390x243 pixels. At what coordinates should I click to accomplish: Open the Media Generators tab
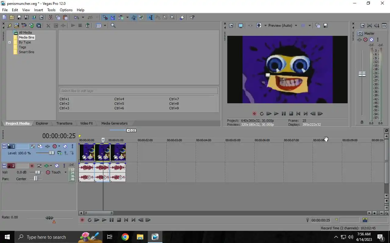coord(115,123)
